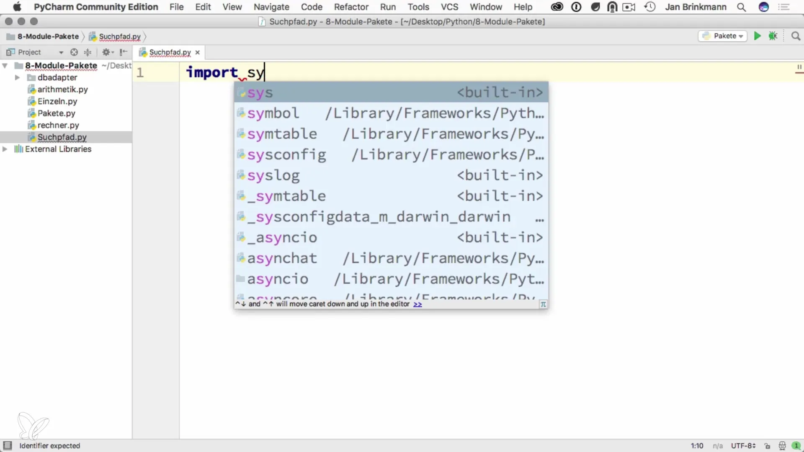Image resolution: width=804 pixels, height=452 pixels.
Task: Open Pakete.py in project tree
Action: 56,113
